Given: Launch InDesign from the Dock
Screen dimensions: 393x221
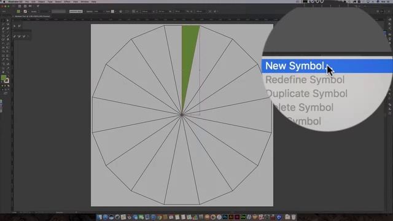Looking at the screenshot, I should click(x=237, y=217).
